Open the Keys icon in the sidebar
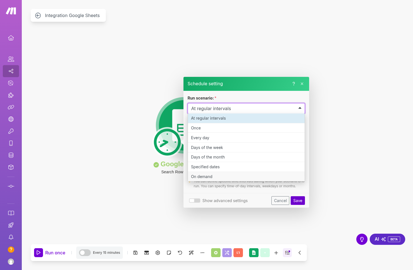This screenshot has width=413, height=270. (x=11, y=131)
